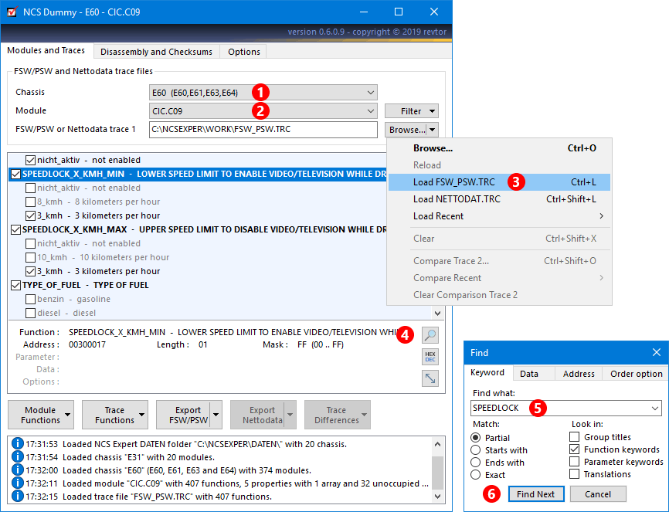Click the NCS Dummy title bar app icon
The width and height of the screenshot is (669, 512).
(x=12, y=12)
